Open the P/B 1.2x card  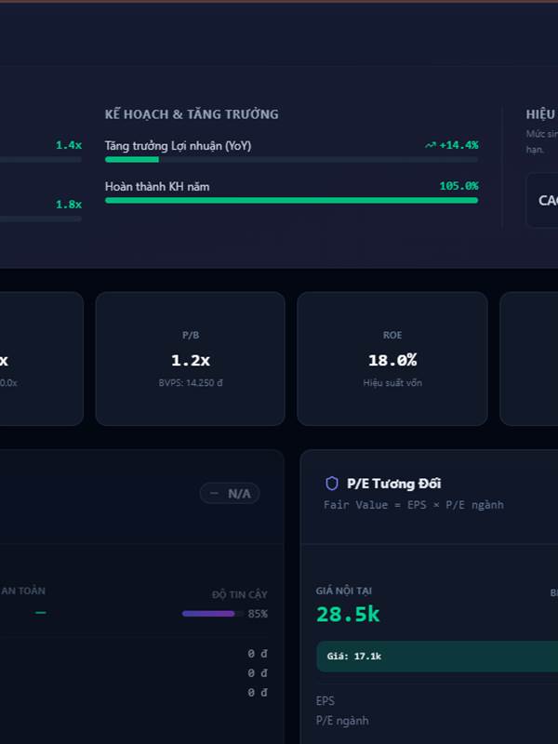191,359
